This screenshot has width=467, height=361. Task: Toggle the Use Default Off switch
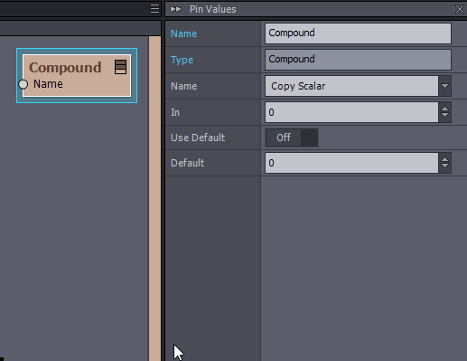click(x=292, y=138)
